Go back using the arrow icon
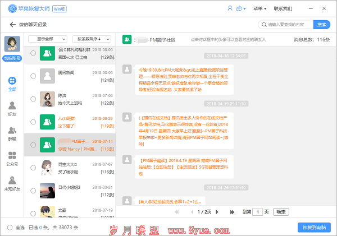The width and height of the screenshot is (337, 236). (13, 25)
